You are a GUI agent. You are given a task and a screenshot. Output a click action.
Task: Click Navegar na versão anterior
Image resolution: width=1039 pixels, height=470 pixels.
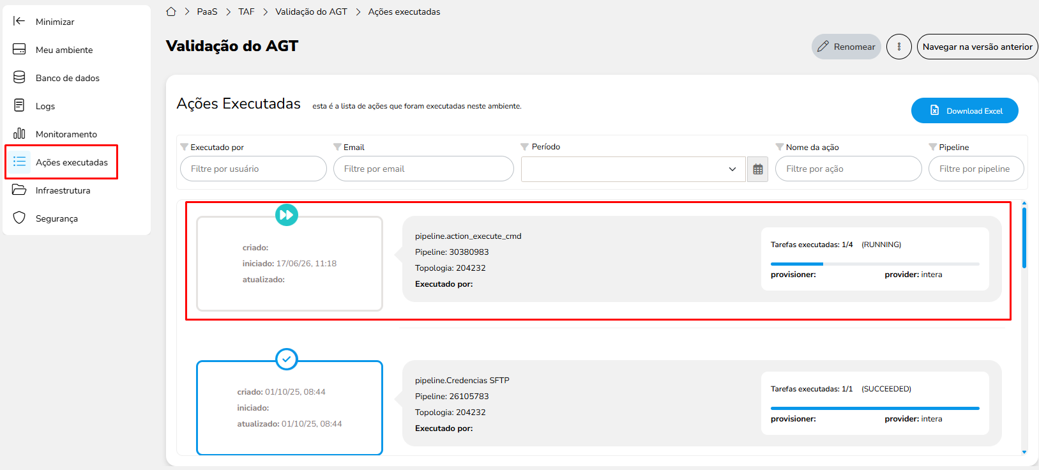(977, 47)
